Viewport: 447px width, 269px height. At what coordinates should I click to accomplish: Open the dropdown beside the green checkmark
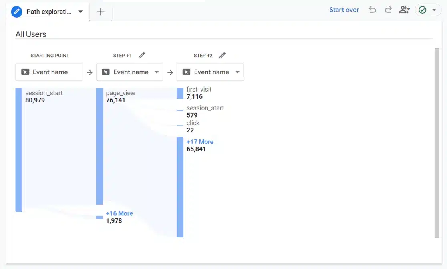click(x=434, y=10)
